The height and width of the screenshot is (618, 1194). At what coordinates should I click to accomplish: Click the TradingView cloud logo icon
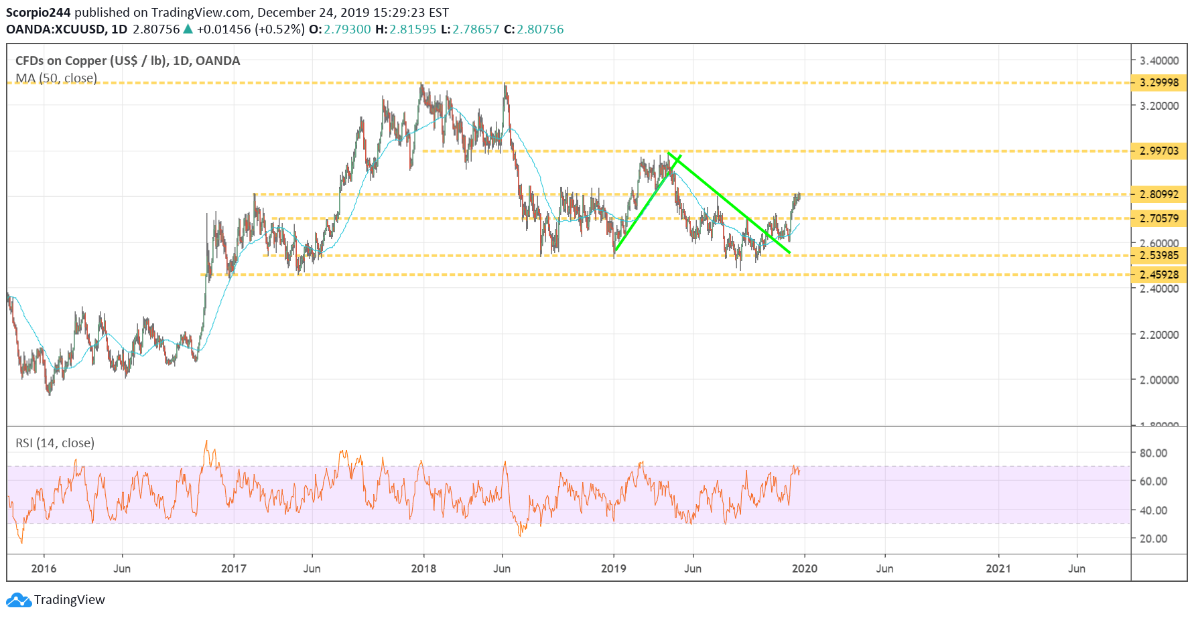coord(19,600)
